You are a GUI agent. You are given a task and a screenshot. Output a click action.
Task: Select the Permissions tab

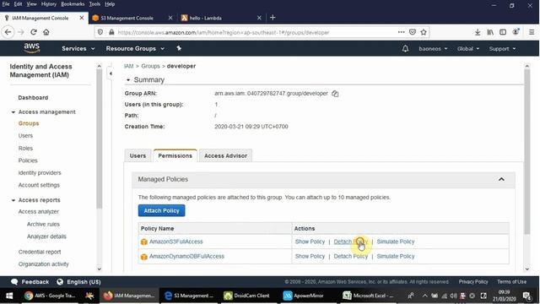(175, 155)
